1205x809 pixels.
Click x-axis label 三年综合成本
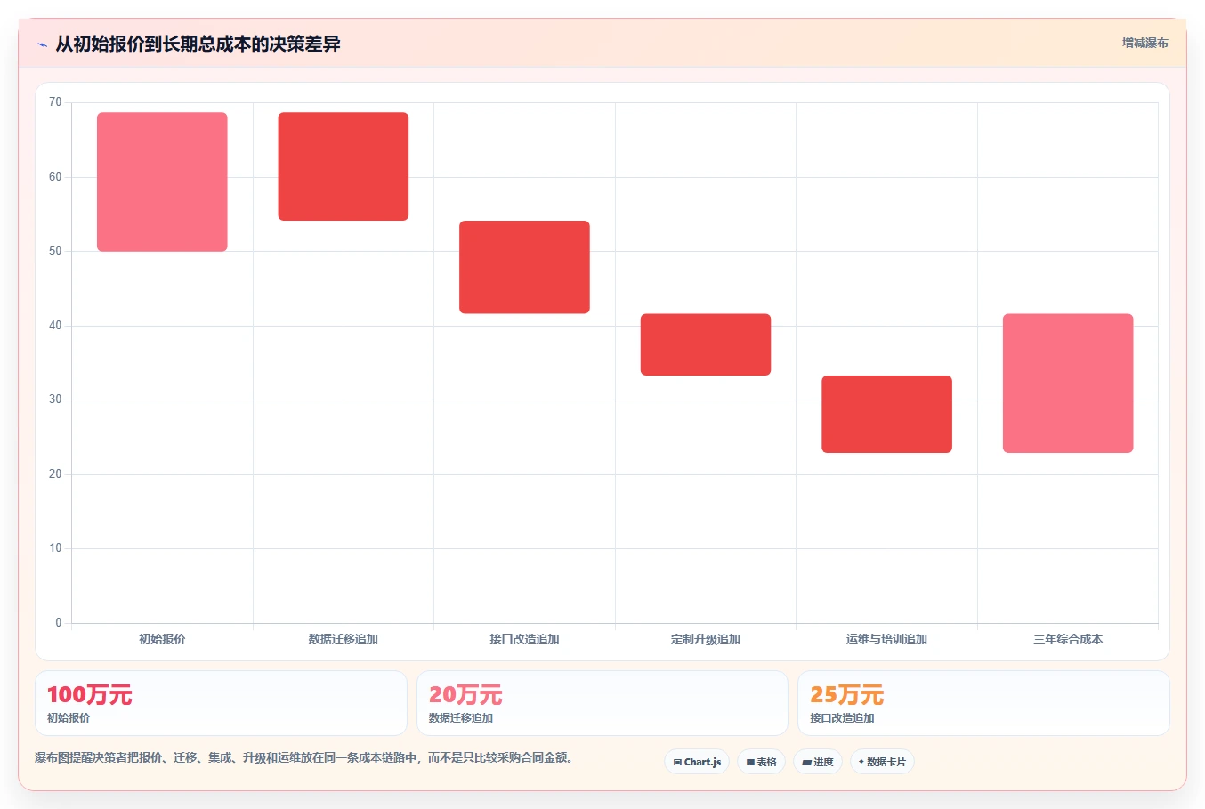(1068, 639)
